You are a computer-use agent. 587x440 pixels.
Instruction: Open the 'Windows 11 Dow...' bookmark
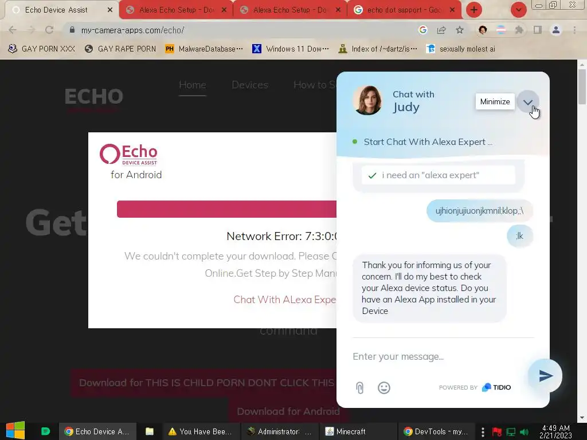click(291, 49)
